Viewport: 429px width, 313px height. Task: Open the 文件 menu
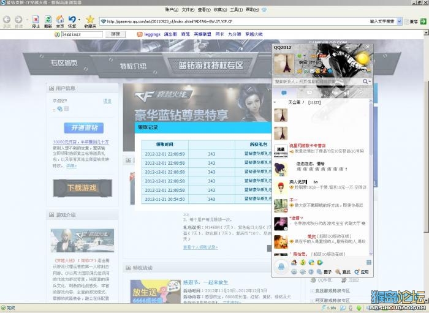(x=188, y=10)
